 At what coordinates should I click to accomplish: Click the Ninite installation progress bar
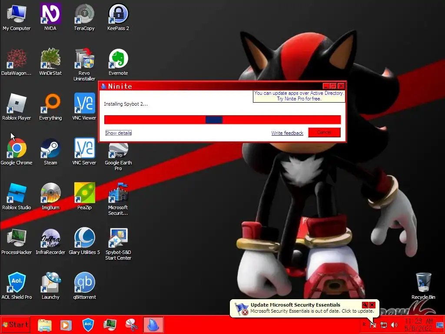tap(222, 120)
